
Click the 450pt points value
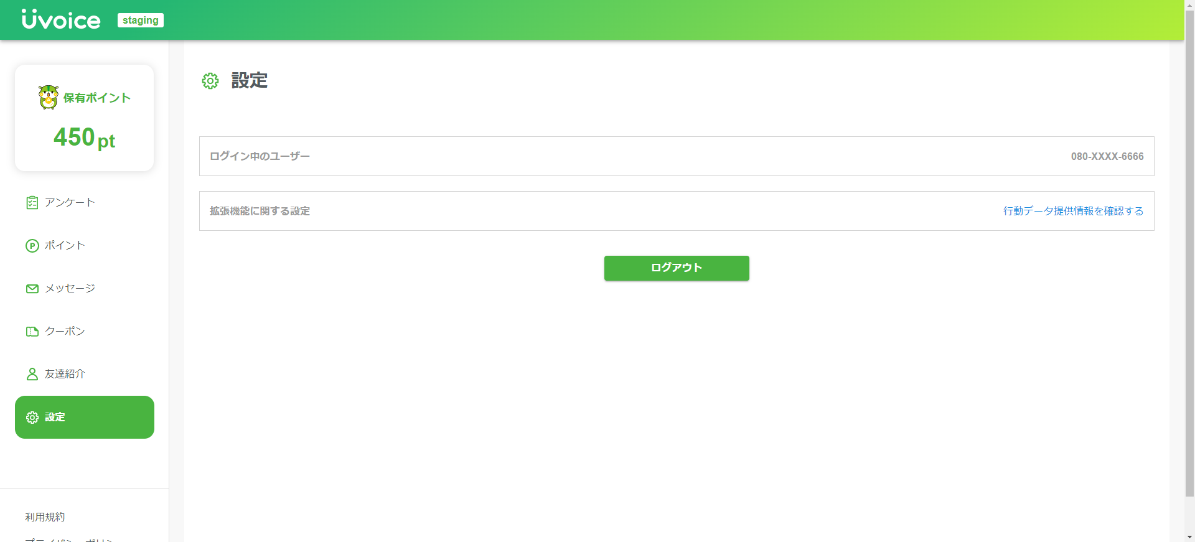tap(84, 138)
